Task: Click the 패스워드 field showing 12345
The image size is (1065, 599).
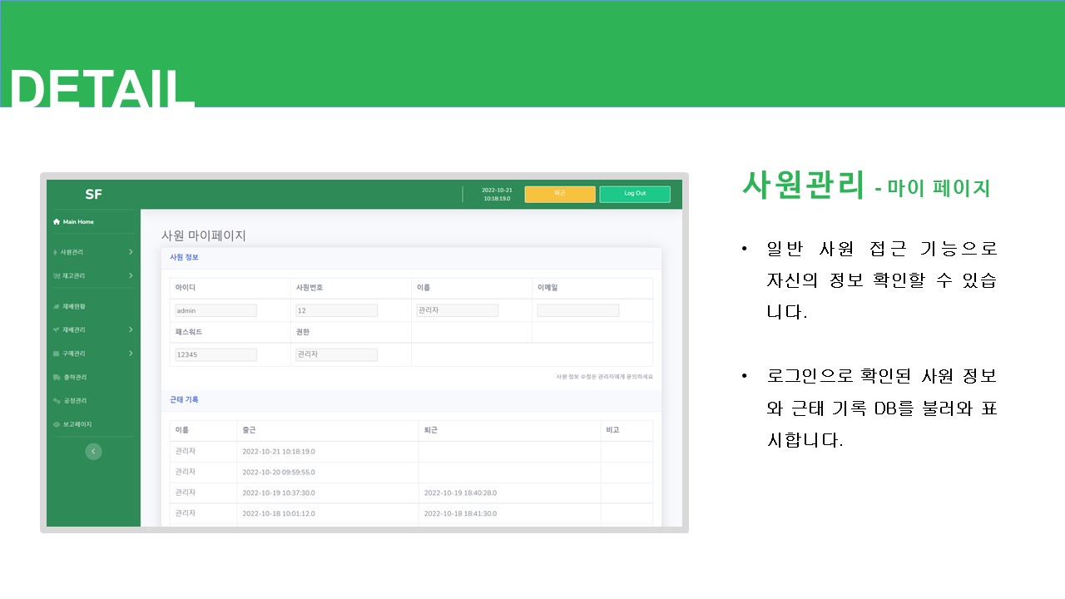Action: 215,354
